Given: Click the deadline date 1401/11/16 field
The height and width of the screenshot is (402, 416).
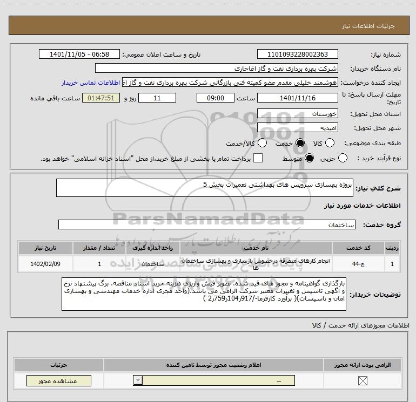Looking at the screenshot, I should (297, 98).
